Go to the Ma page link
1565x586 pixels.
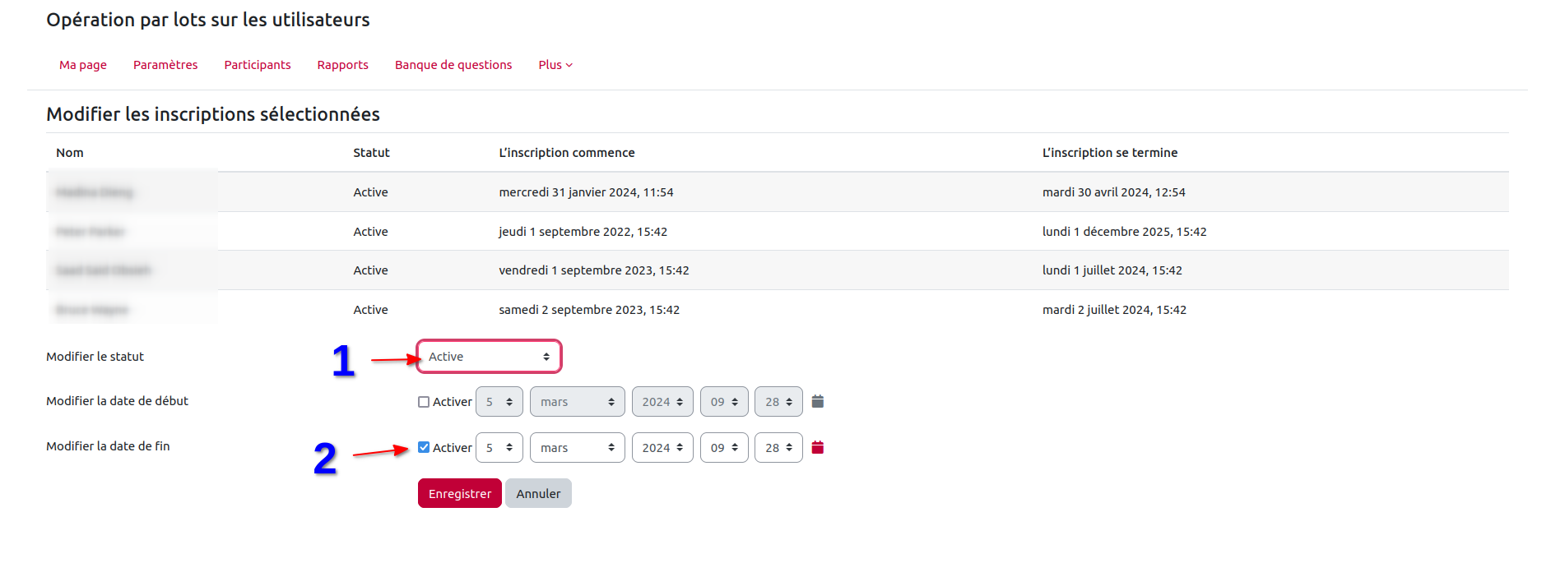[x=83, y=65]
